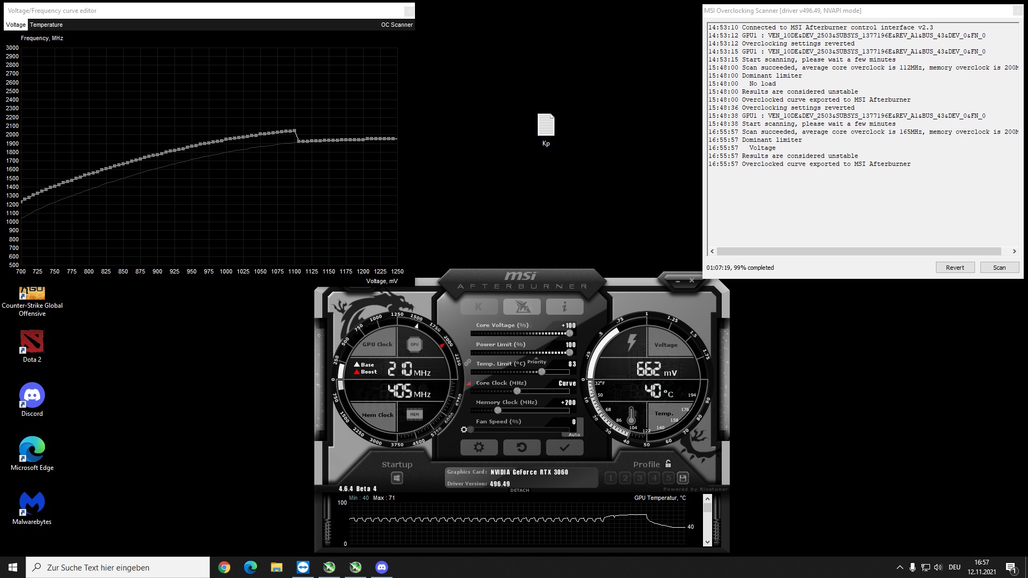1028x578 pixels.
Task: Toggle Windows startup for Afterburner
Action: click(x=397, y=477)
